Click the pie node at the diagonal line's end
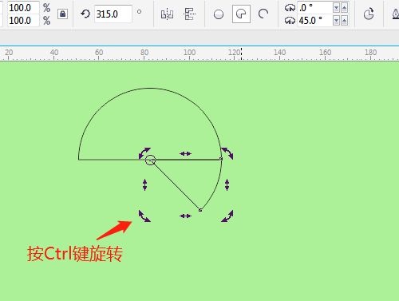399x301 pixels. [200, 210]
